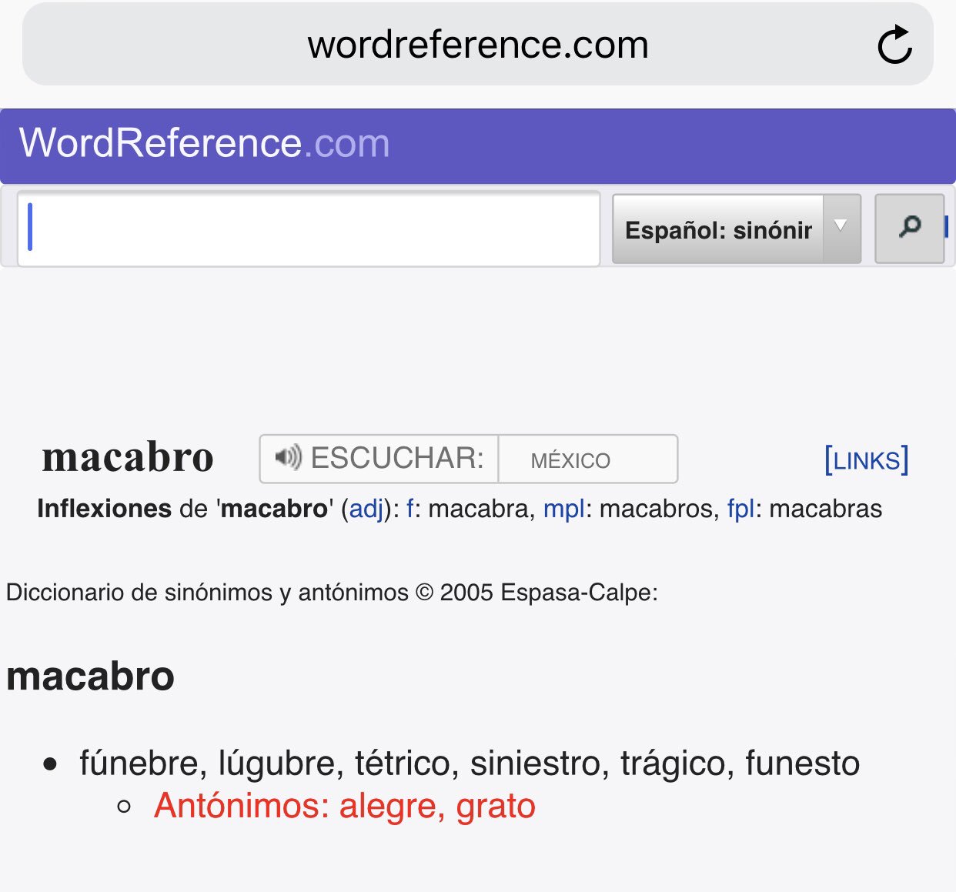The width and height of the screenshot is (956, 892).
Task: Open the LINKS panel for macabro
Action: click(866, 459)
